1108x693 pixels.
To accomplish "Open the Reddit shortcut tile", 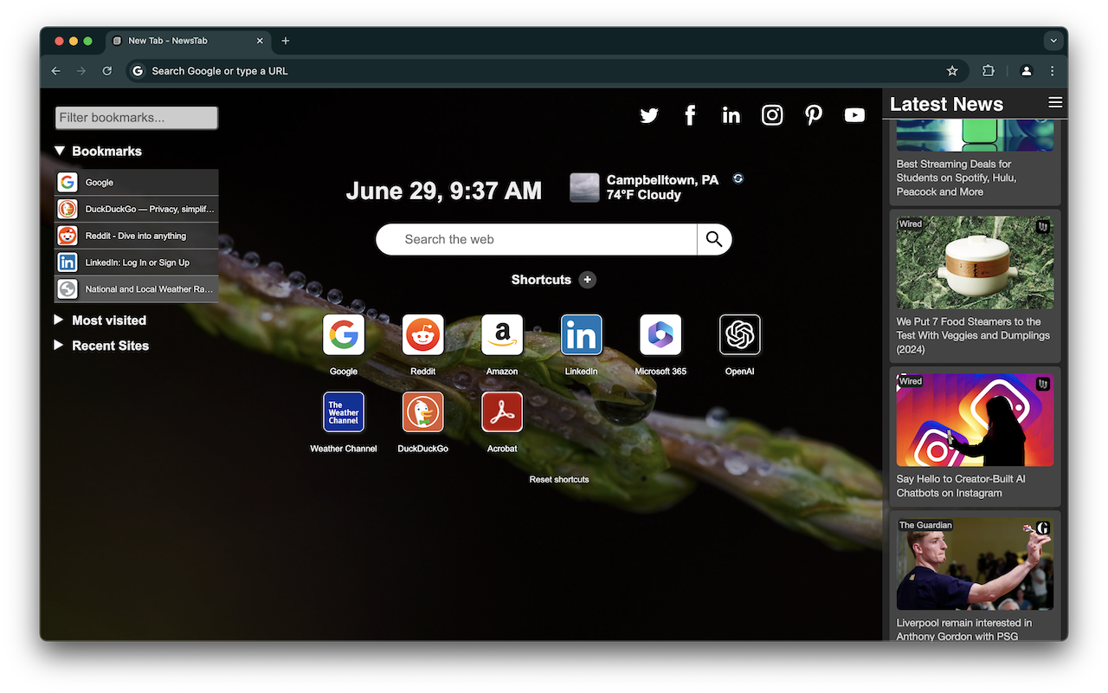I will pyautogui.click(x=423, y=335).
